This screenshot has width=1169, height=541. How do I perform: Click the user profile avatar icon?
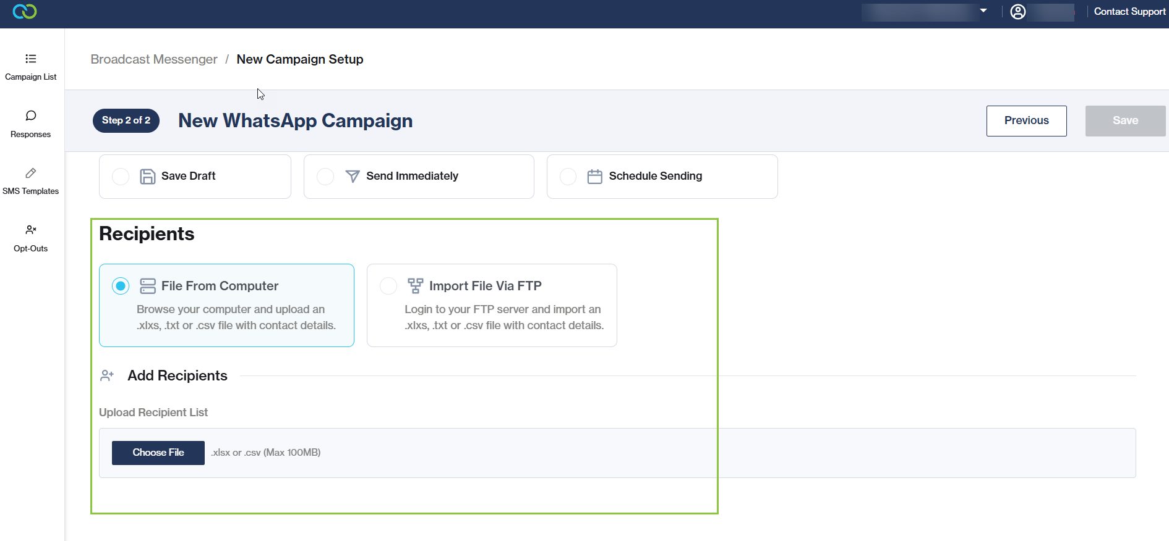(1017, 12)
